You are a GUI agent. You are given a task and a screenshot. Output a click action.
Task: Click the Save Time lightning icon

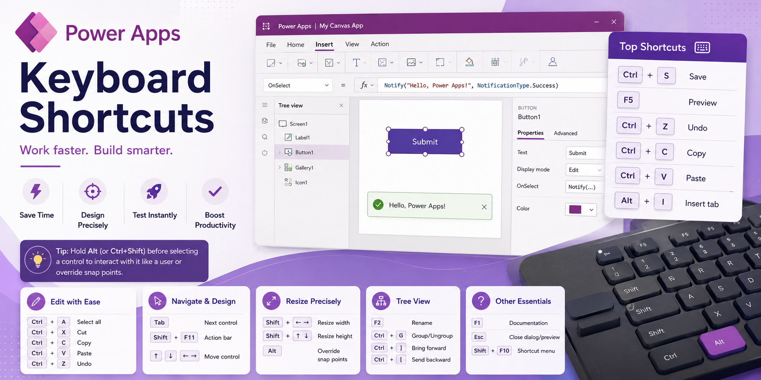(x=36, y=191)
